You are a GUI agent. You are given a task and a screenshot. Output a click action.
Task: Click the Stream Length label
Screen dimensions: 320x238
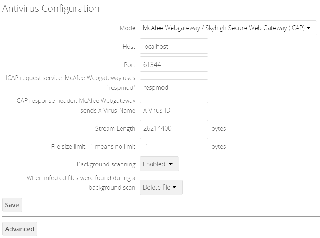coord(115,128)
